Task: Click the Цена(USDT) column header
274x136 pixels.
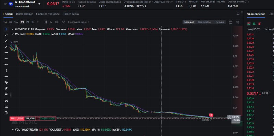Action: 253,29
